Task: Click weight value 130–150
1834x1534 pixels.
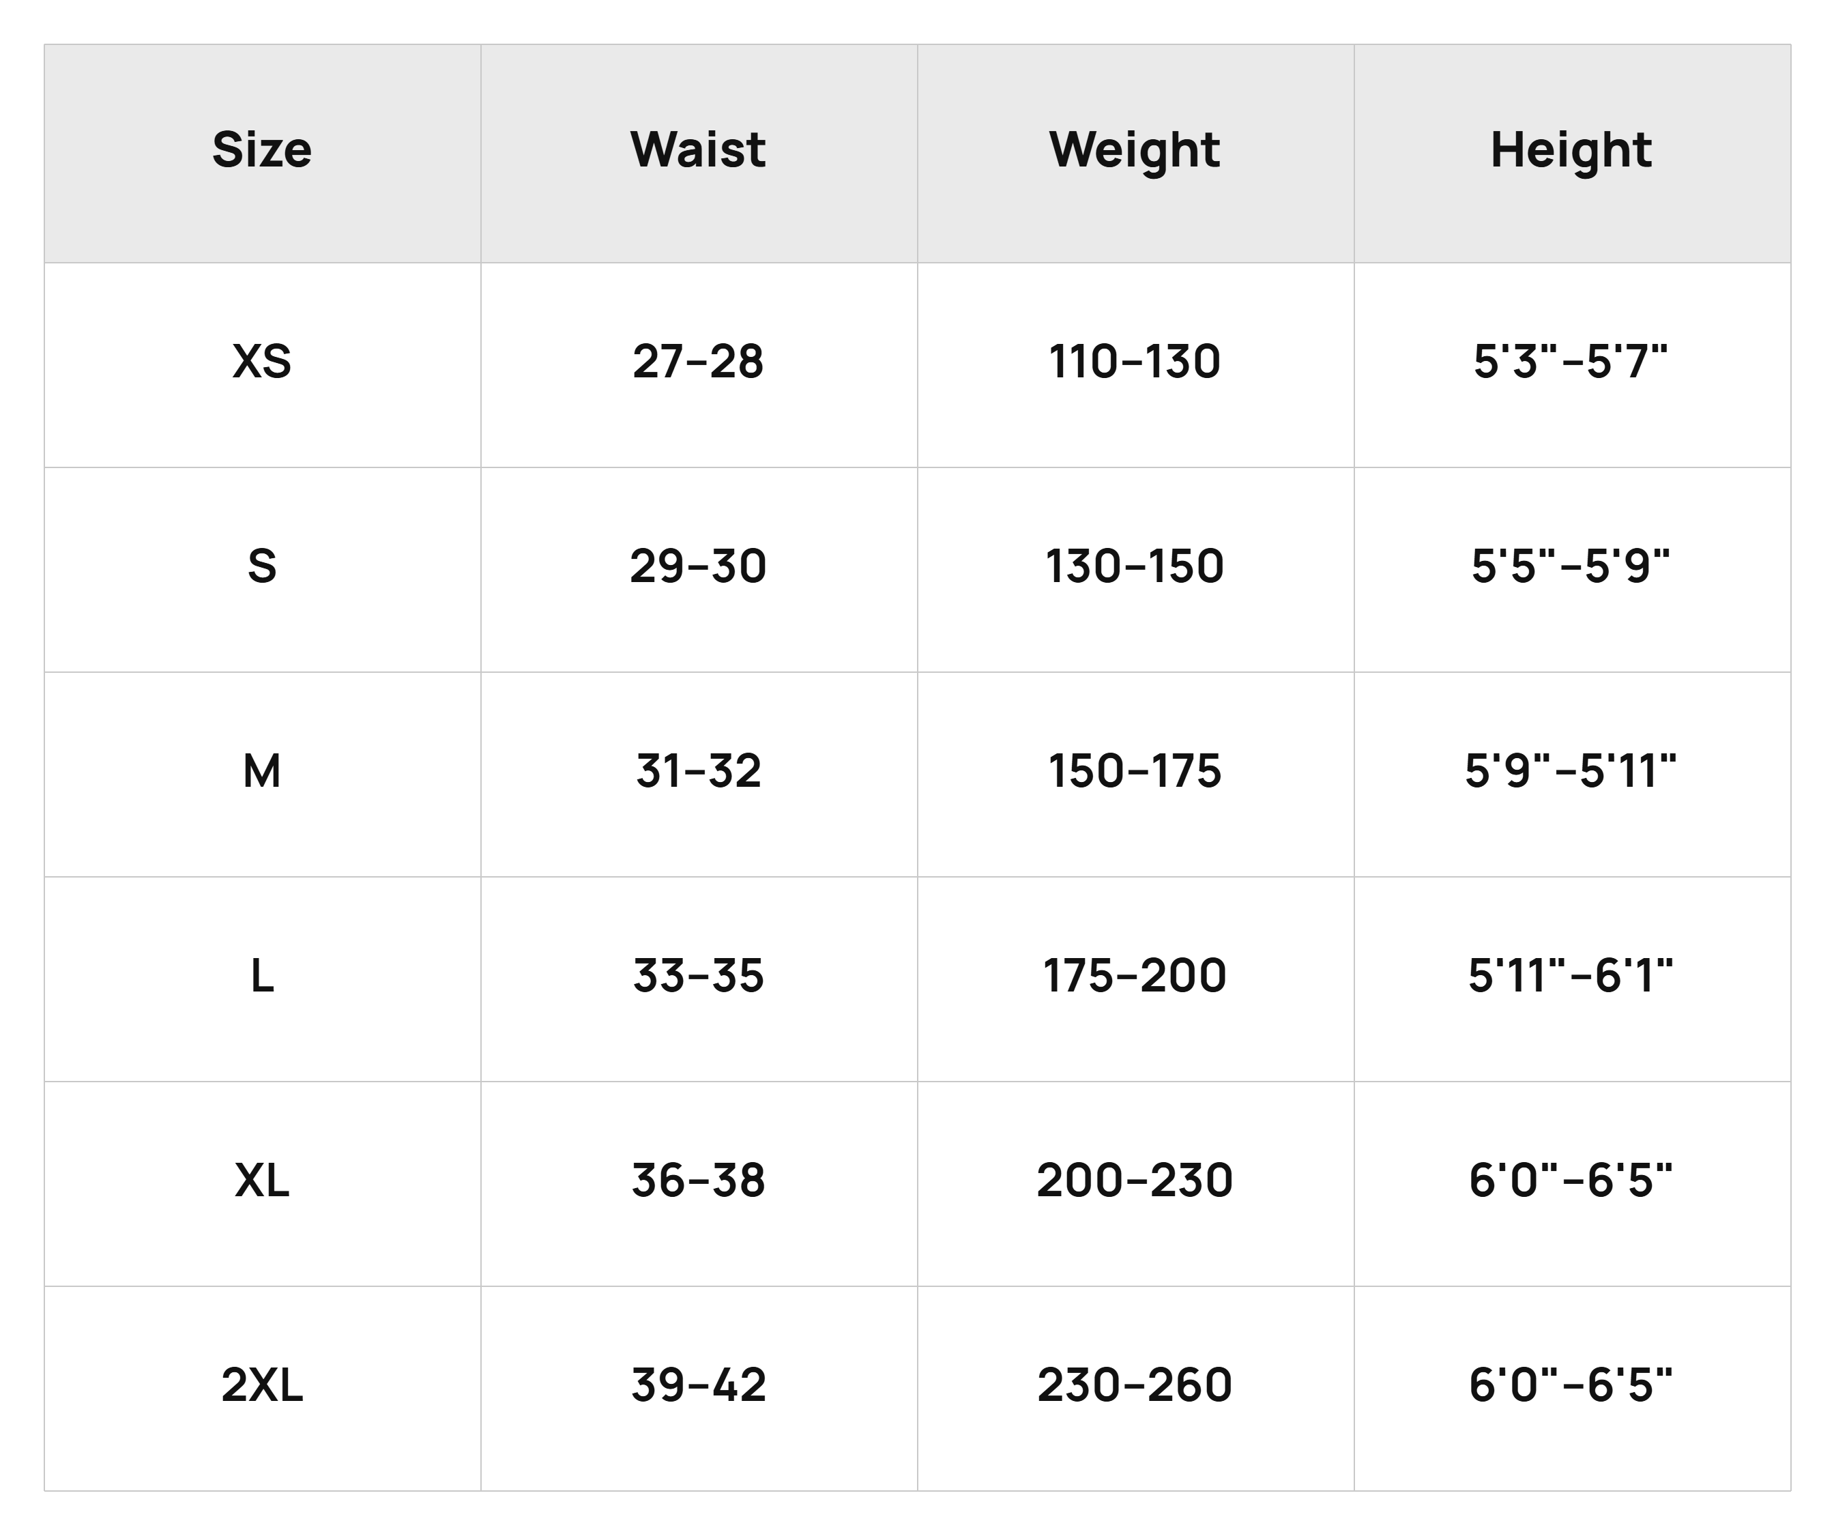Action: (1135, 566)
